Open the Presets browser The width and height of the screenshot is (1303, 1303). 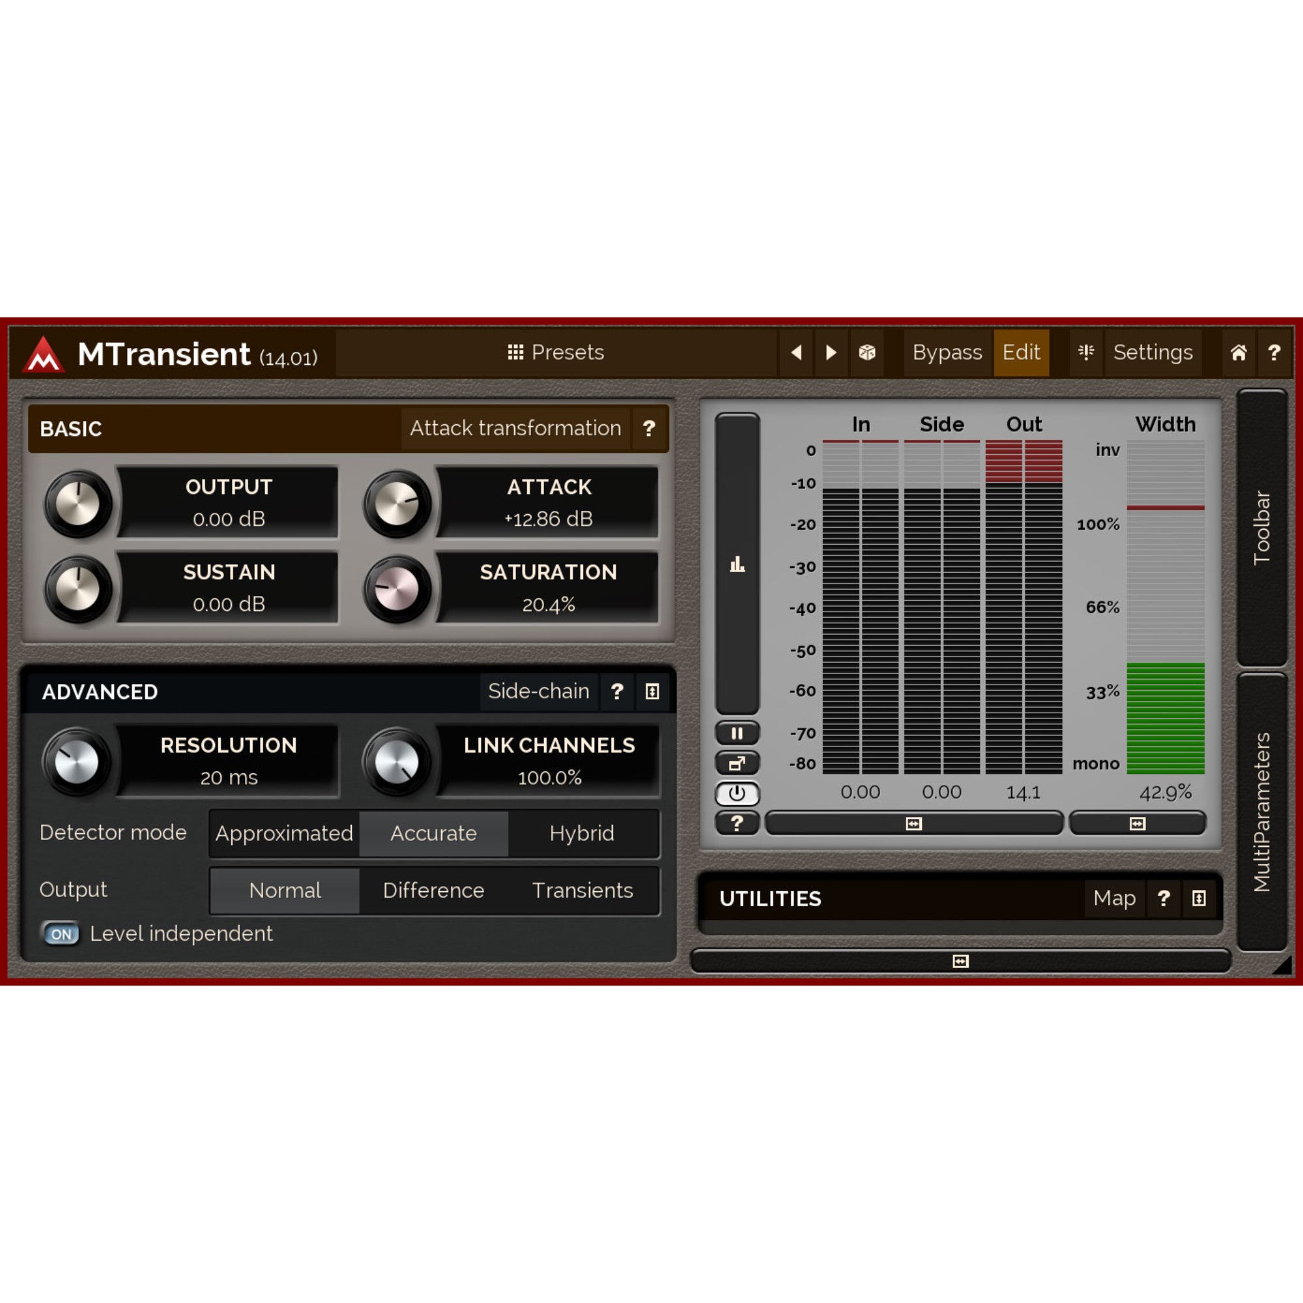click(x=556, y=352)
